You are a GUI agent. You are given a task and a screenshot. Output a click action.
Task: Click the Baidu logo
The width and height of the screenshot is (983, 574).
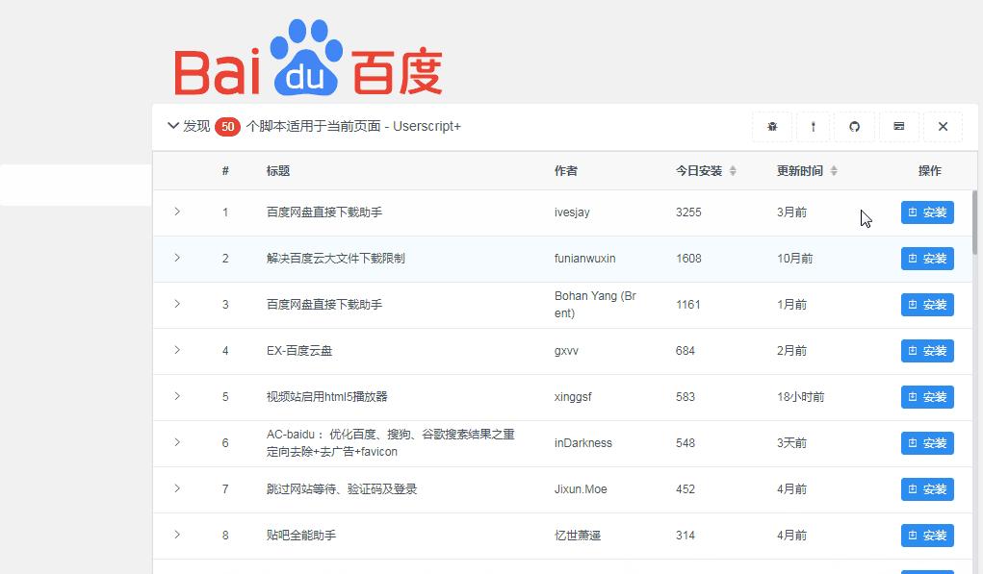[308, 58]
